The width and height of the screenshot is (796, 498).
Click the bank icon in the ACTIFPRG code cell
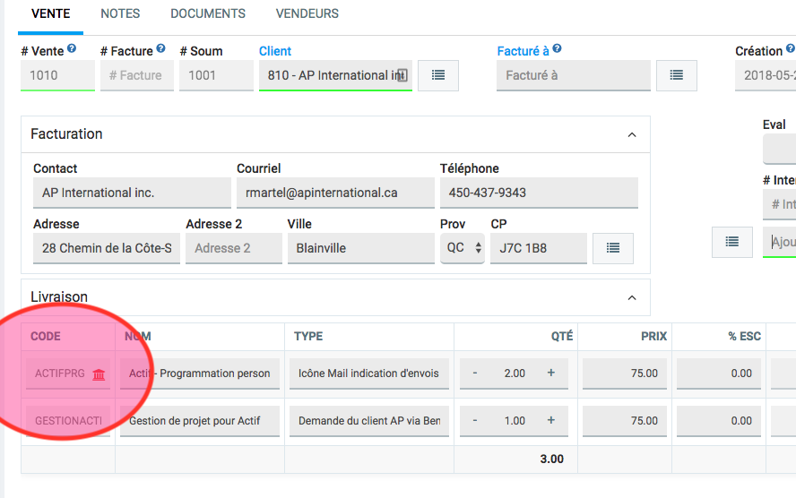coord(99,374)
